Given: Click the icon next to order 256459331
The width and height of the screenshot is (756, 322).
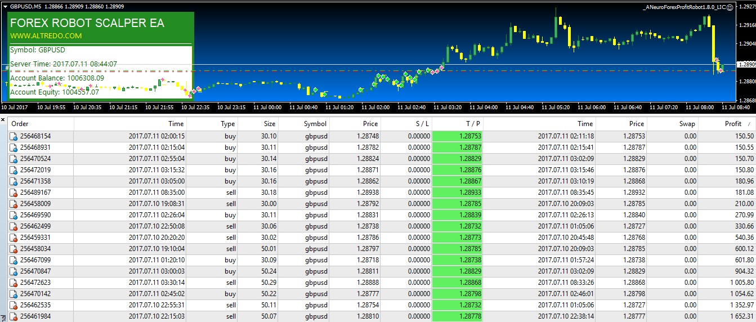Looking at the screenshot, I should [x=14, y=238].
